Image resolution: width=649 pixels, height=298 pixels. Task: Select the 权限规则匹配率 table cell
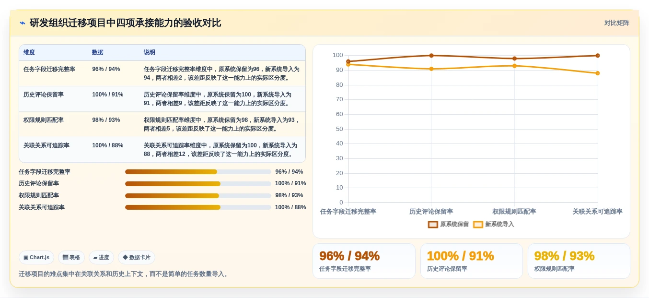44,120
